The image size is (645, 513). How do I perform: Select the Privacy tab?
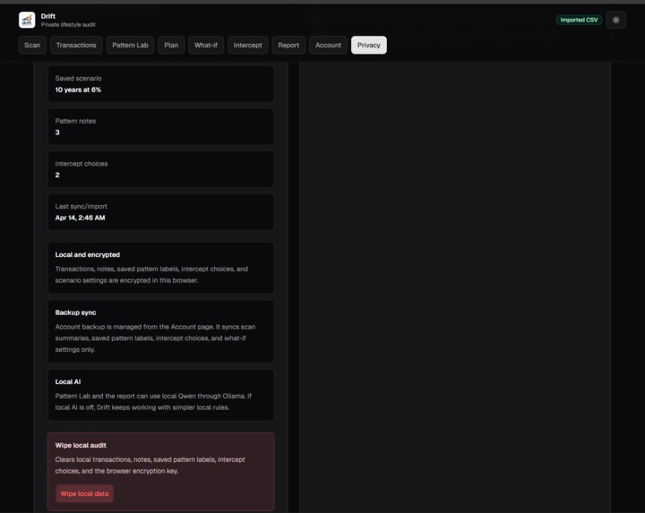point(368,46)
